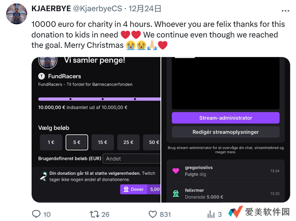The height and width of the screenshot is (221, 296).
Task: Click the retweet arrows icon
Action: tap(95, 214)
